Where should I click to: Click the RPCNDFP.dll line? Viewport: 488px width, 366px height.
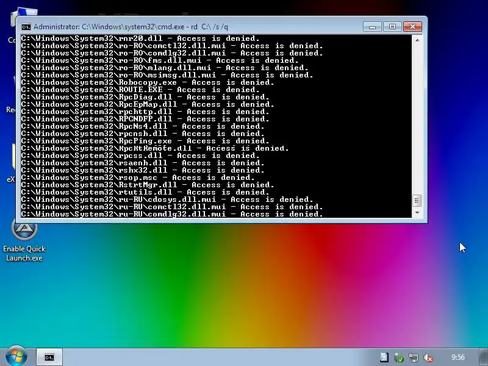tap(145, 119)
